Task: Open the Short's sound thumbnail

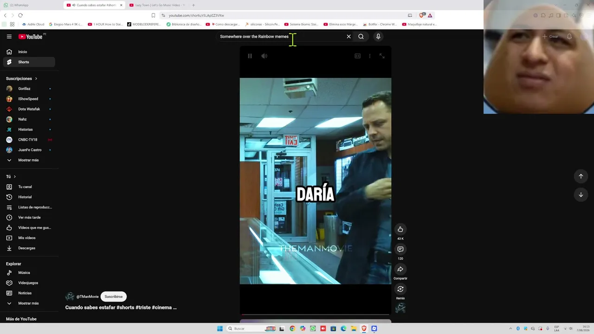Action: coord(400,308)
